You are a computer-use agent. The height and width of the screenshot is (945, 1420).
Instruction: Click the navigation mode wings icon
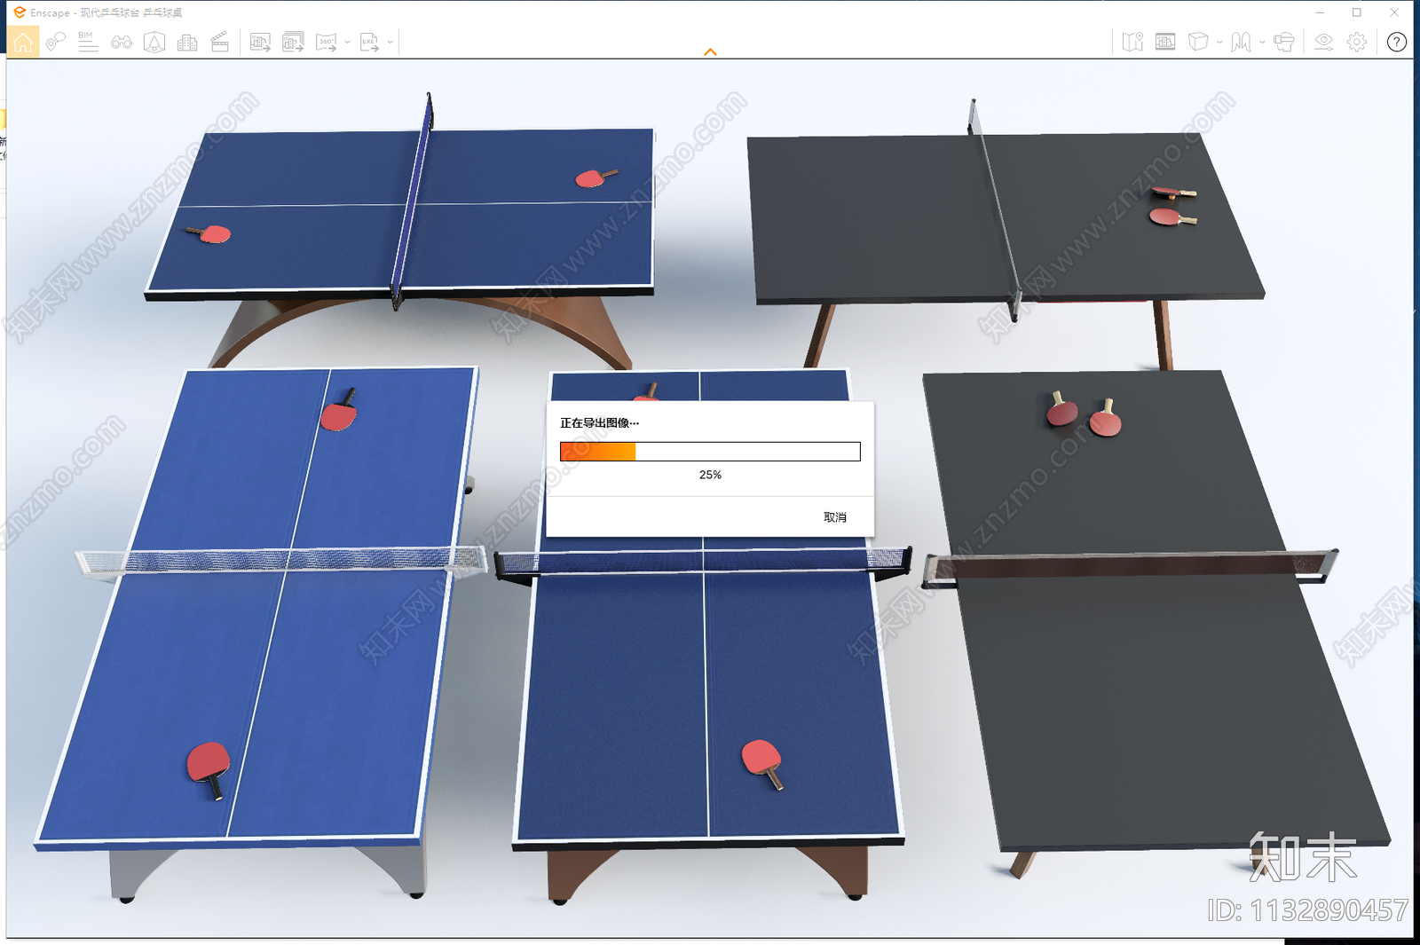coord(1241,42)
